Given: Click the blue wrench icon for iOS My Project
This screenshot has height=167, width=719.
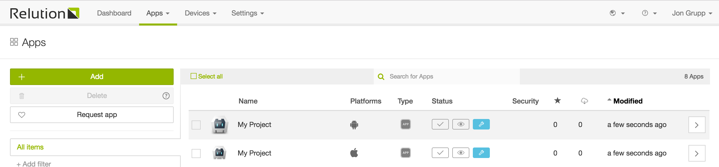Looking at the screenshot, I should [x=481, y=153].
